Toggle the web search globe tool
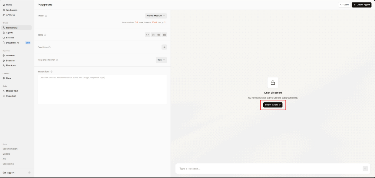 click(159, 35)
